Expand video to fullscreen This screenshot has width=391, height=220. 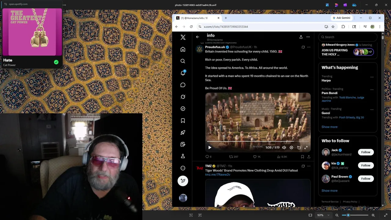tap(306, 148)
